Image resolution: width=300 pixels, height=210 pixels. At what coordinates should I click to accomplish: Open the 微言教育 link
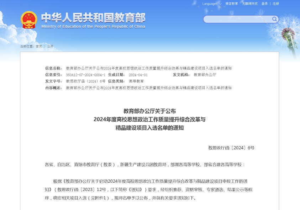232,4
